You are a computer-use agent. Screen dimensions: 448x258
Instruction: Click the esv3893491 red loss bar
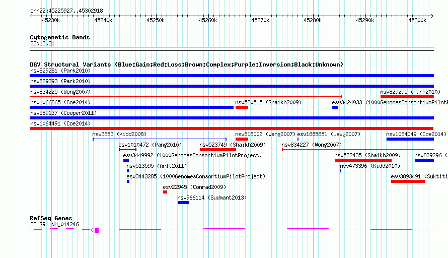click(408, 181)
